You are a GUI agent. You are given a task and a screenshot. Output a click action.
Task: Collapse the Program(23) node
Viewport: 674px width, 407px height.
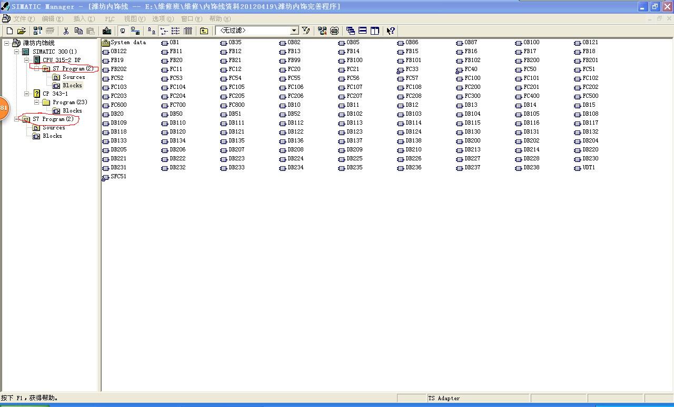(37, 102)
